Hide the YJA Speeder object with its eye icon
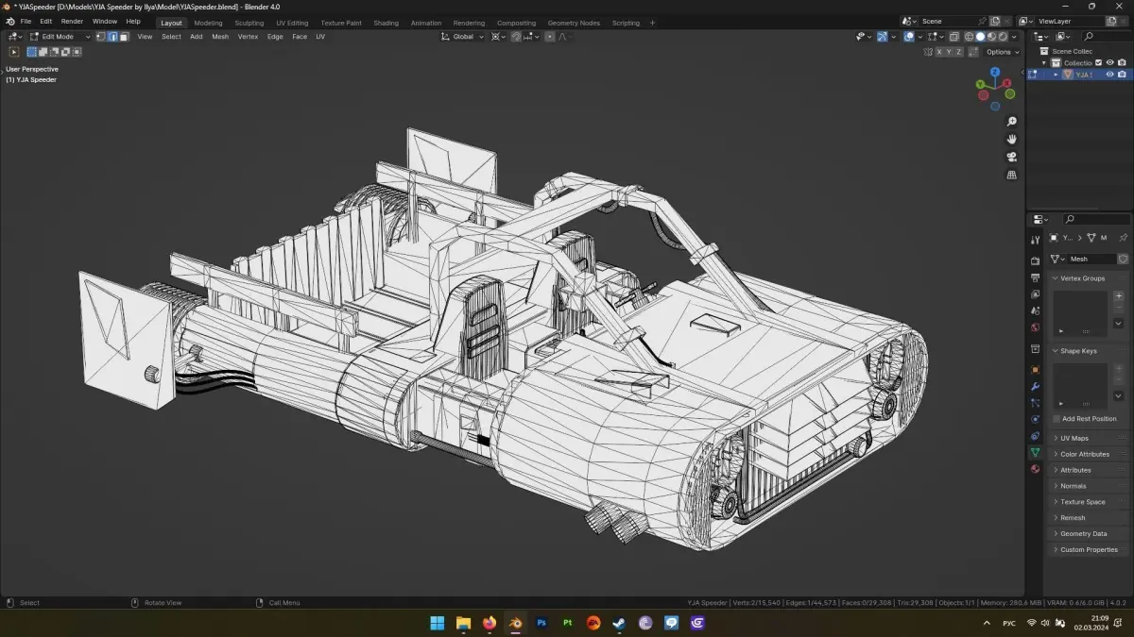This screenshot has width=1134, height=637. [1110, 74]
